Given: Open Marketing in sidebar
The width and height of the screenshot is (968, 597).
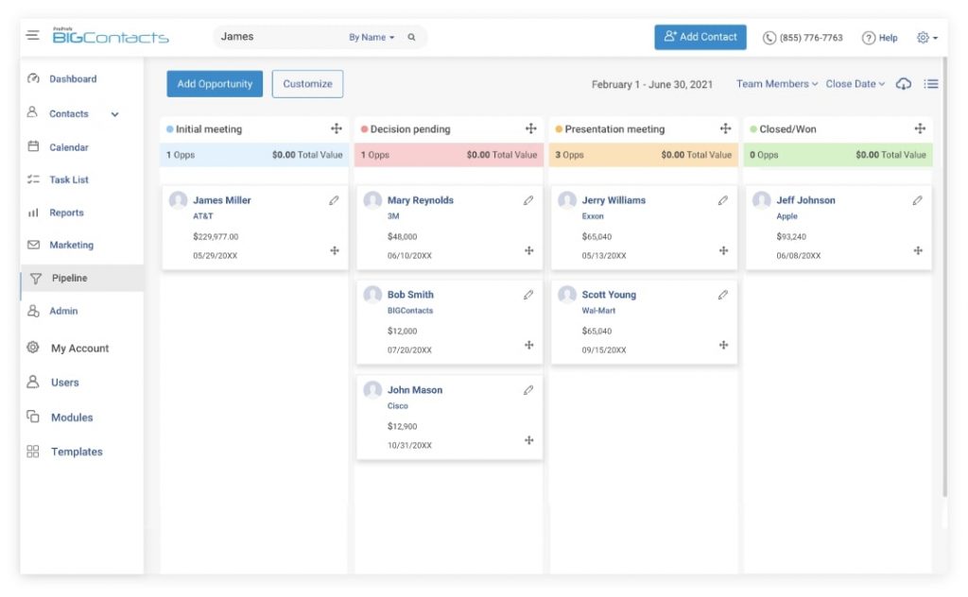Looking at the screenshot, I should point(71,245).
